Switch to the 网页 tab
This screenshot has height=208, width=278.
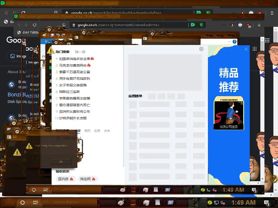pyautogui.click(x=87, y=131)
